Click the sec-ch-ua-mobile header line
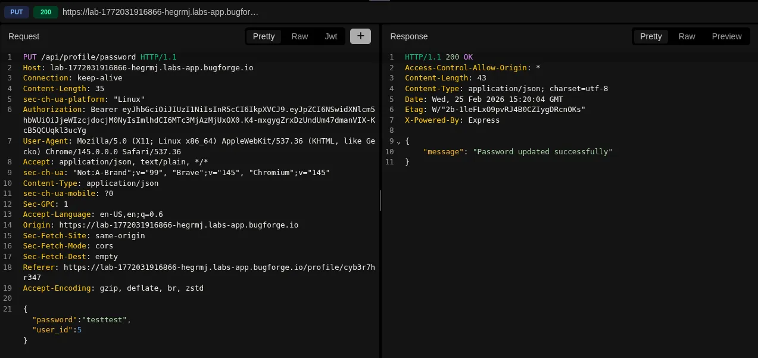Screen dimensions: 758x358 [68, 194]
